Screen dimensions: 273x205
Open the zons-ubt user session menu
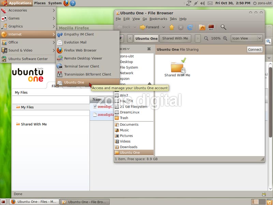tap(262, 3)
